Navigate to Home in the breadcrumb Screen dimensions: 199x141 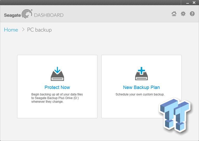(x=11, y=30)
